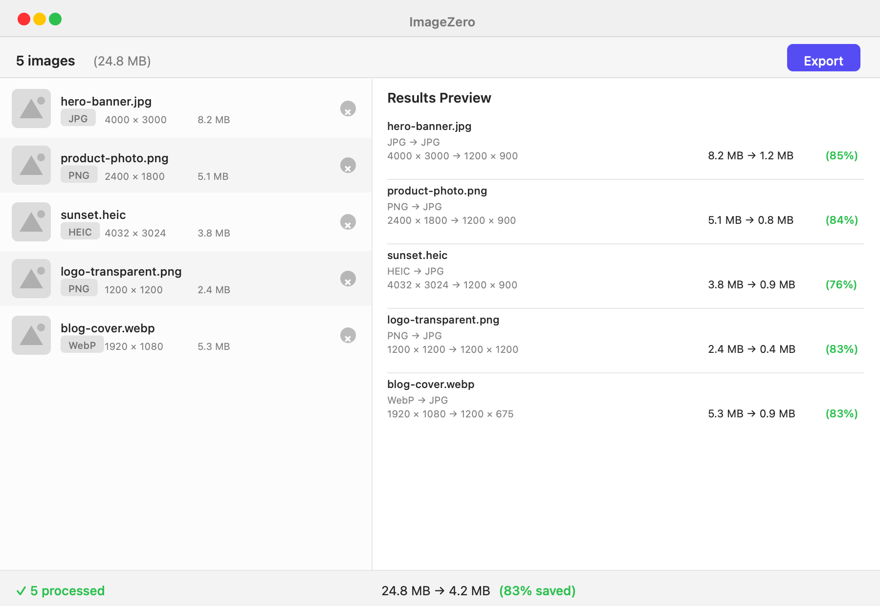Click the Results Preview heading

point(439,98)
